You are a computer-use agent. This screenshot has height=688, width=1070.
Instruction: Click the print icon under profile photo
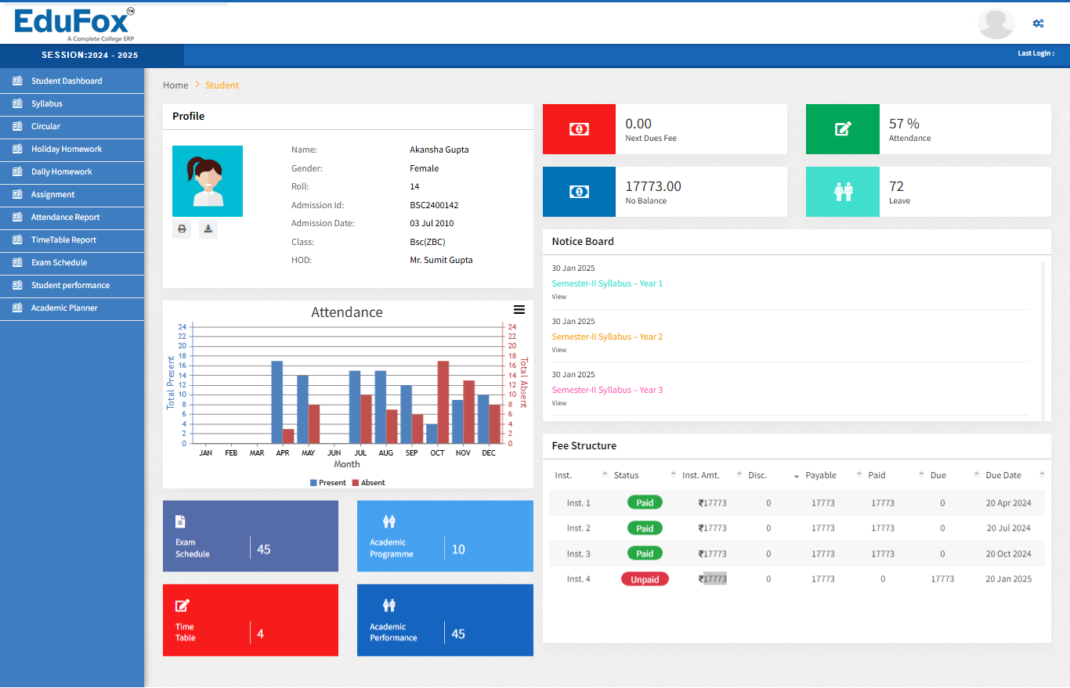pos(182,229)
